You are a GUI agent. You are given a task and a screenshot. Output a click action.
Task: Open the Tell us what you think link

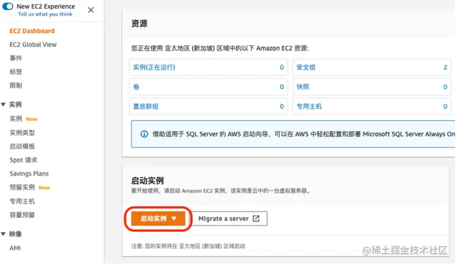click(x=45, y=14)
